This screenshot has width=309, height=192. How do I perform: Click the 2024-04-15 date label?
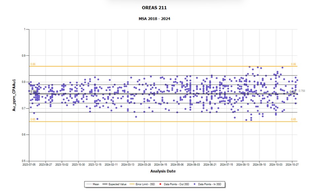161,165
